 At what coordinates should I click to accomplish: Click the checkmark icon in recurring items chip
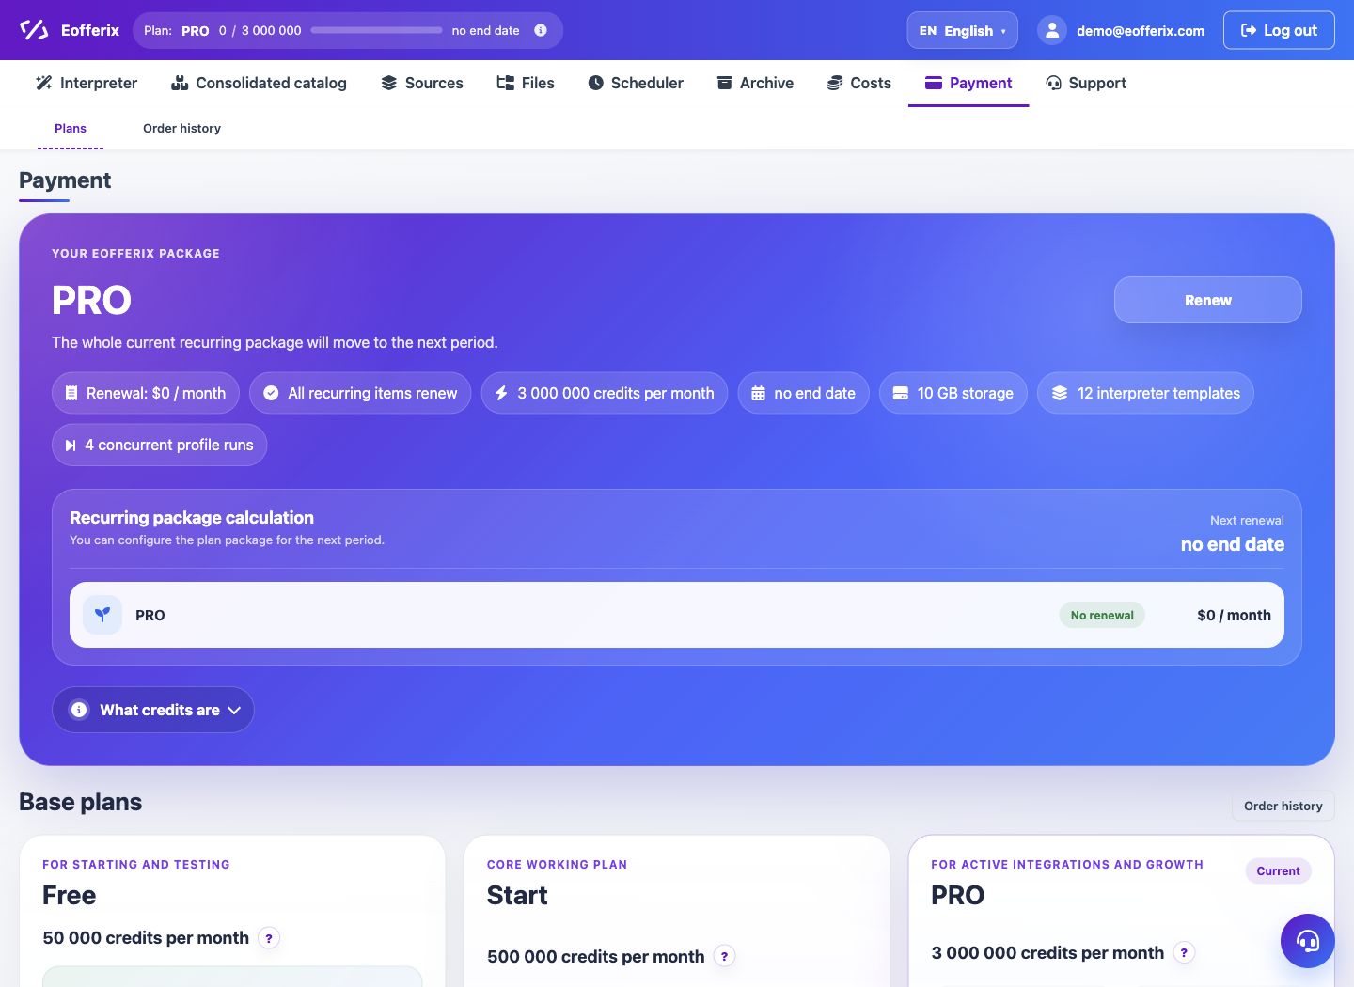[271, 393]
